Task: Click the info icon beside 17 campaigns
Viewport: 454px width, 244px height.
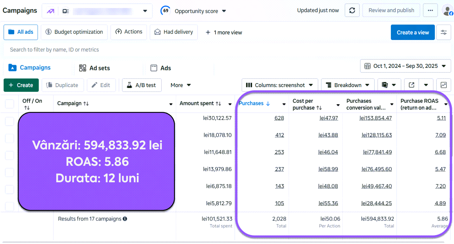Action: pos(125,219)
